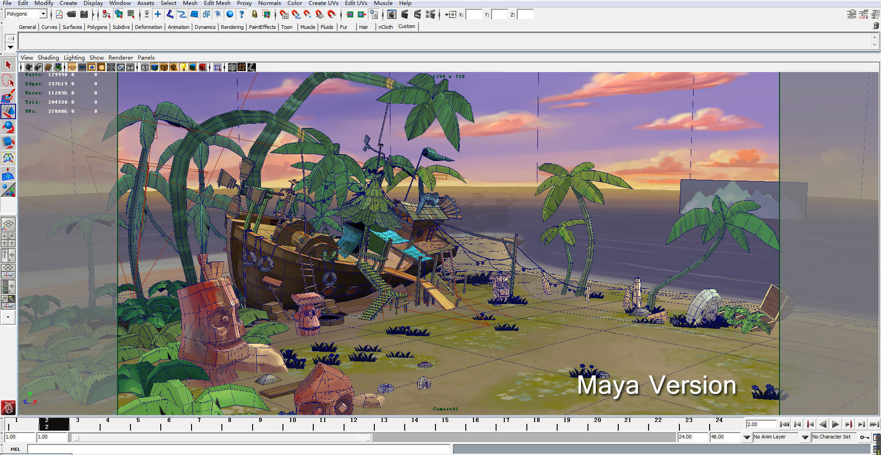Expand the shelf options arrow menu
881x455 pixels.
click(10, 47)
